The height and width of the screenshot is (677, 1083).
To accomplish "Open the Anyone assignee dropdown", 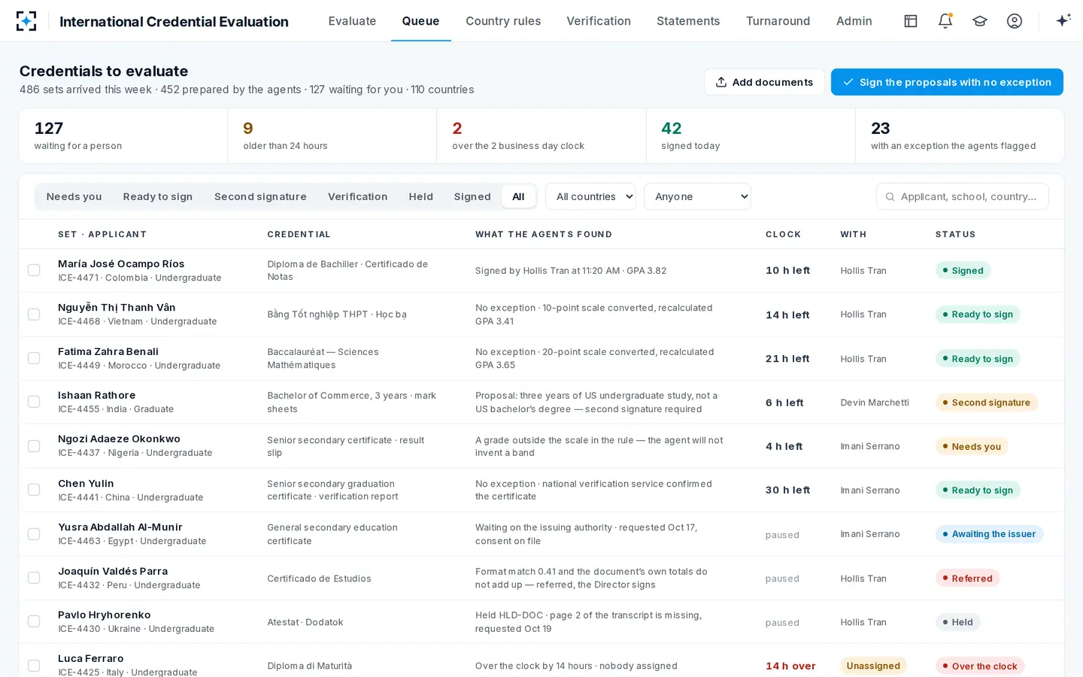I will (x=697, y=196).
